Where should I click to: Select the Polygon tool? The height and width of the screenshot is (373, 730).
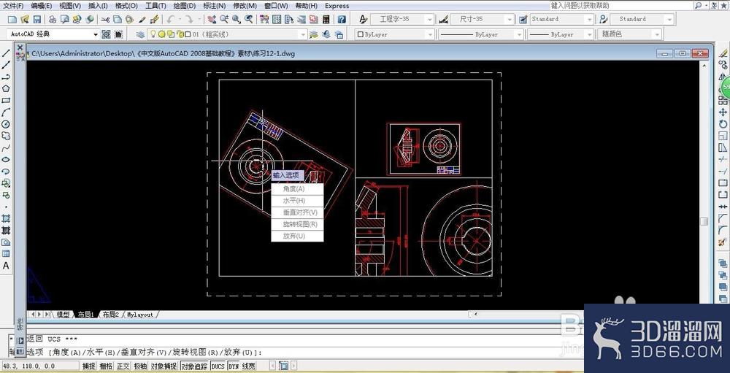[x=6, y=88]
